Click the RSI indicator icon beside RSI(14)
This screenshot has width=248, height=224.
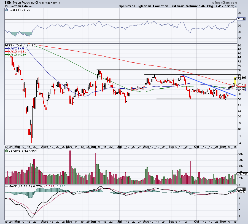point(6,10)
